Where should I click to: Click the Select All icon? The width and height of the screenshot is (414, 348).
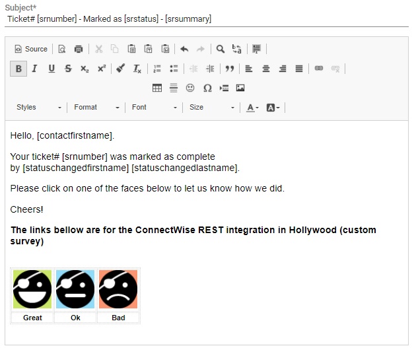256,49
